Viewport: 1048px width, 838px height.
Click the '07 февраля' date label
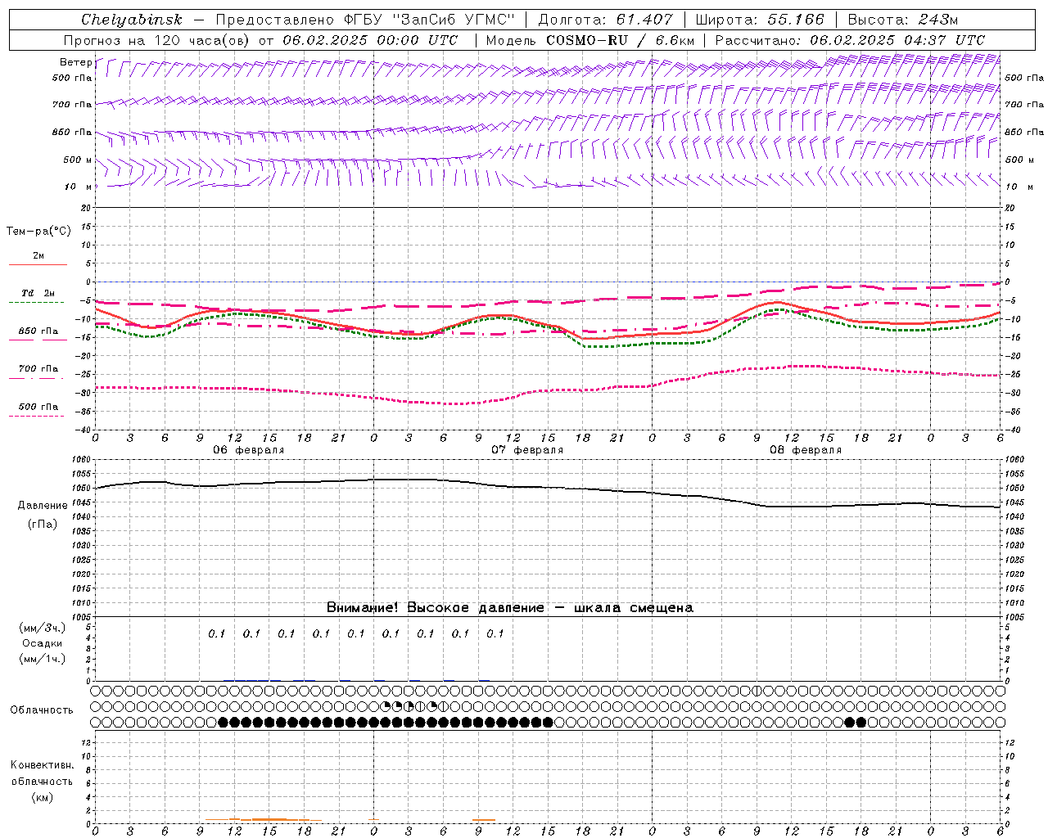[x=527, y=450]
